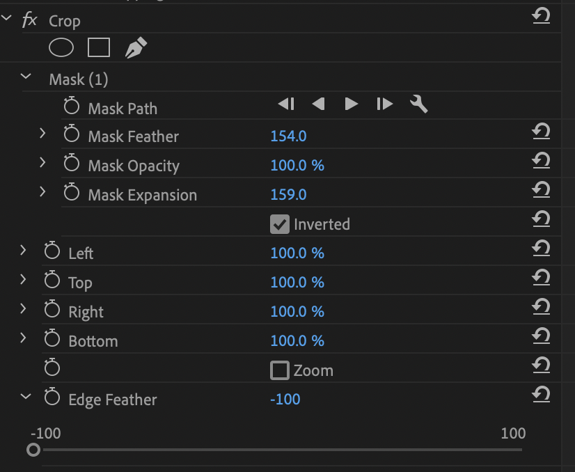
Task: Create a 4-point polygon mask
Action: [x=99, y=47]
